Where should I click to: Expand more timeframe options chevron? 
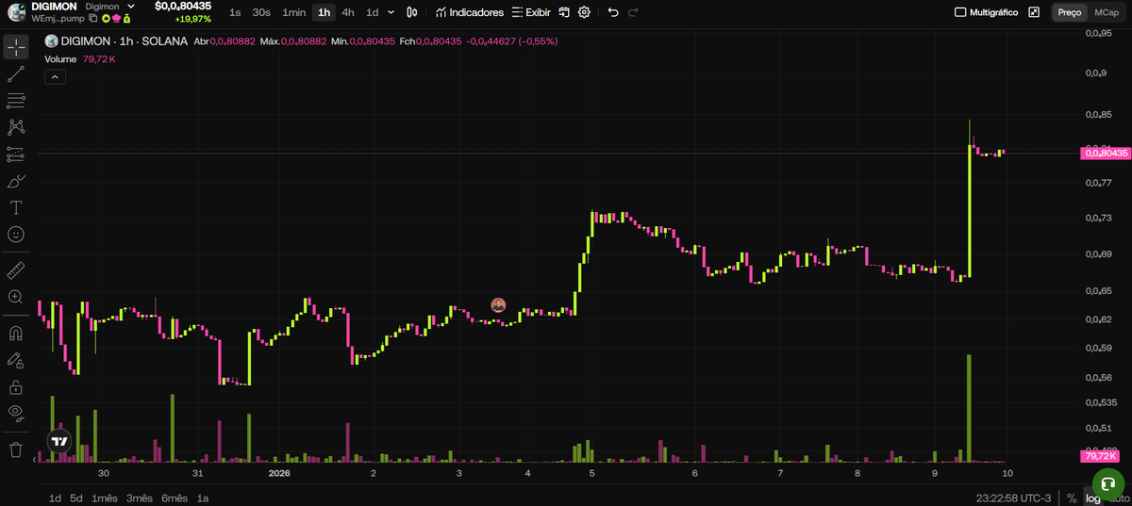391,12
